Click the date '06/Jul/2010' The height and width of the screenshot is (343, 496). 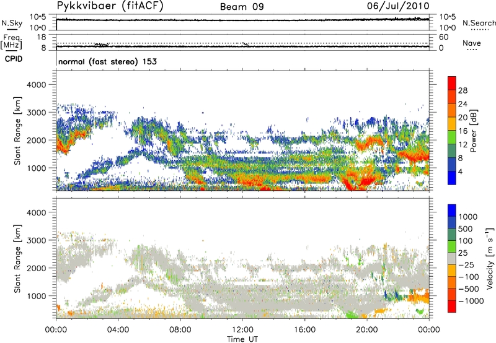[x=398, y=6]
